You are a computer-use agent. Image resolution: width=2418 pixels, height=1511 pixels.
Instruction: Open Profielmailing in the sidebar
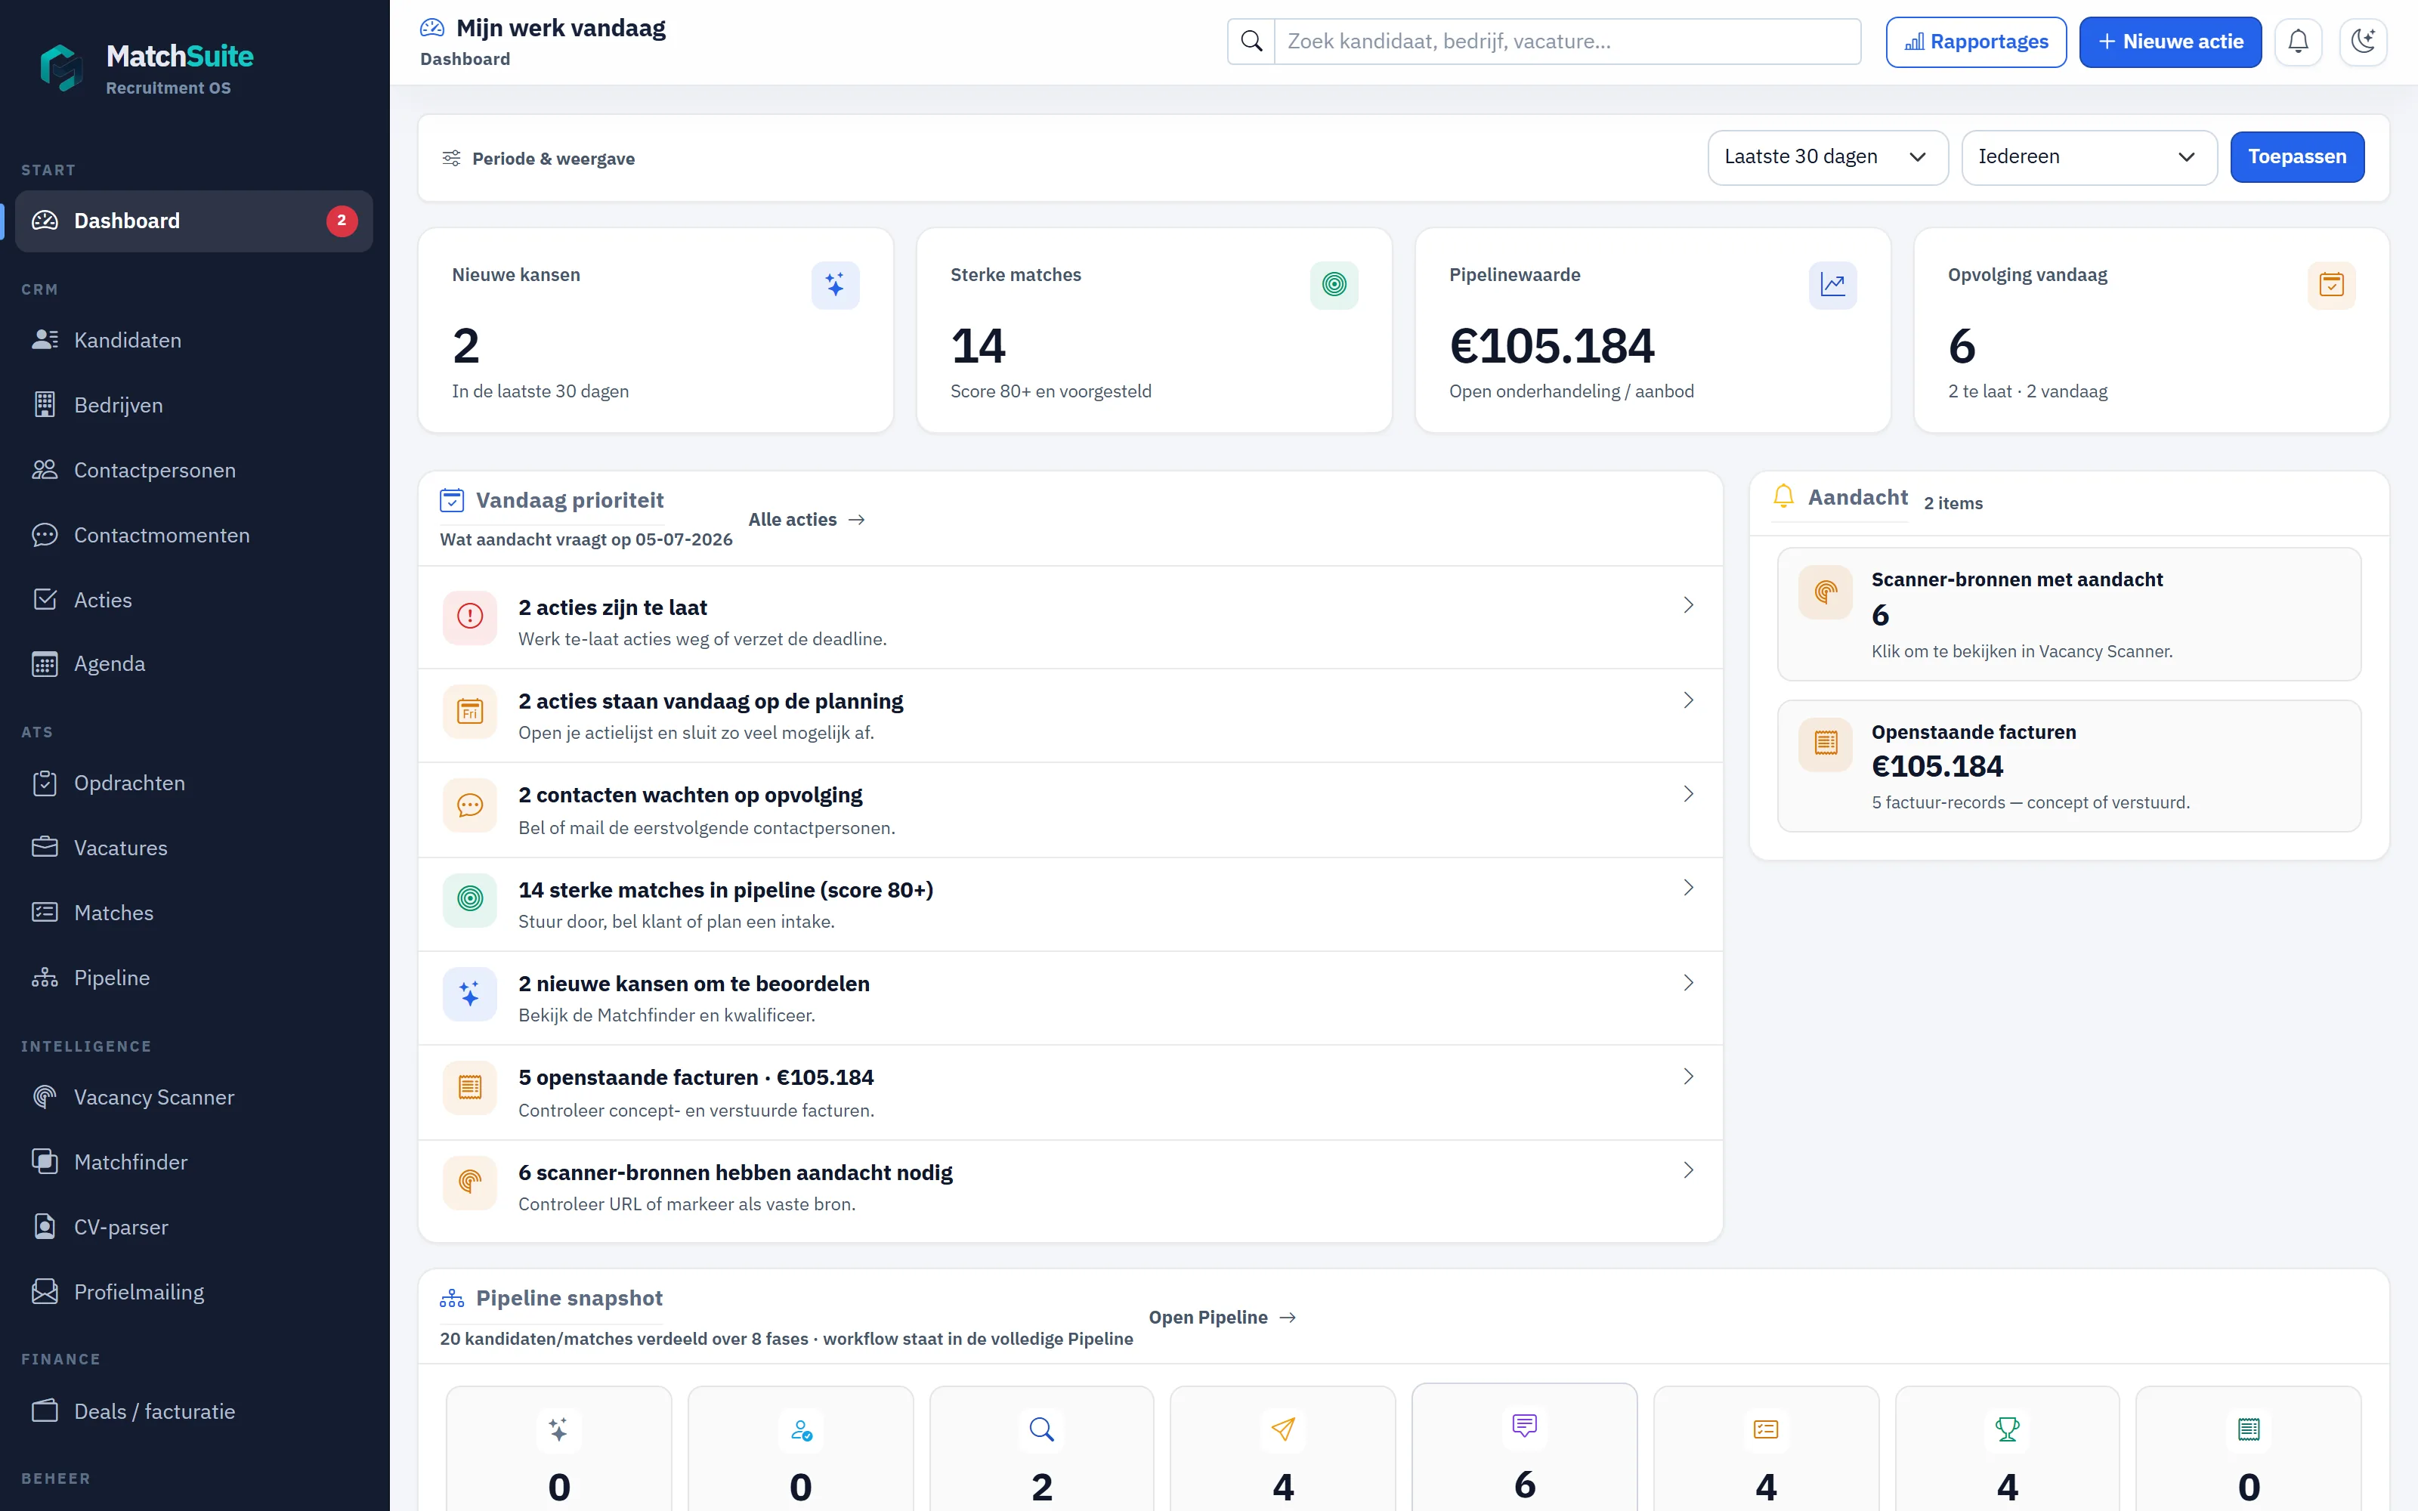[x=194, y=1292]
